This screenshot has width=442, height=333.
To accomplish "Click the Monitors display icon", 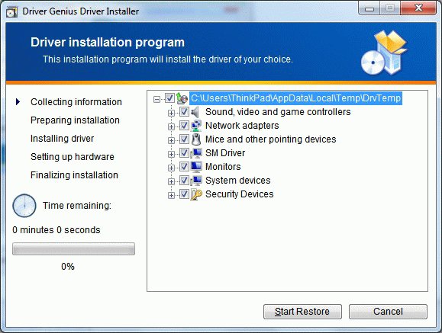I will [x=196, y=167].
